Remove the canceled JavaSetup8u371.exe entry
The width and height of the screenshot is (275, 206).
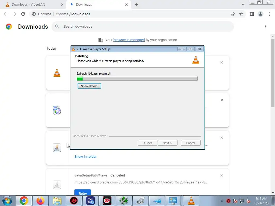[x=222, y=175]
